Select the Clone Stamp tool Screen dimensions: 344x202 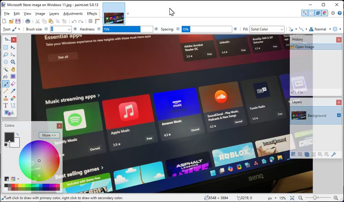tap(6, 98)
